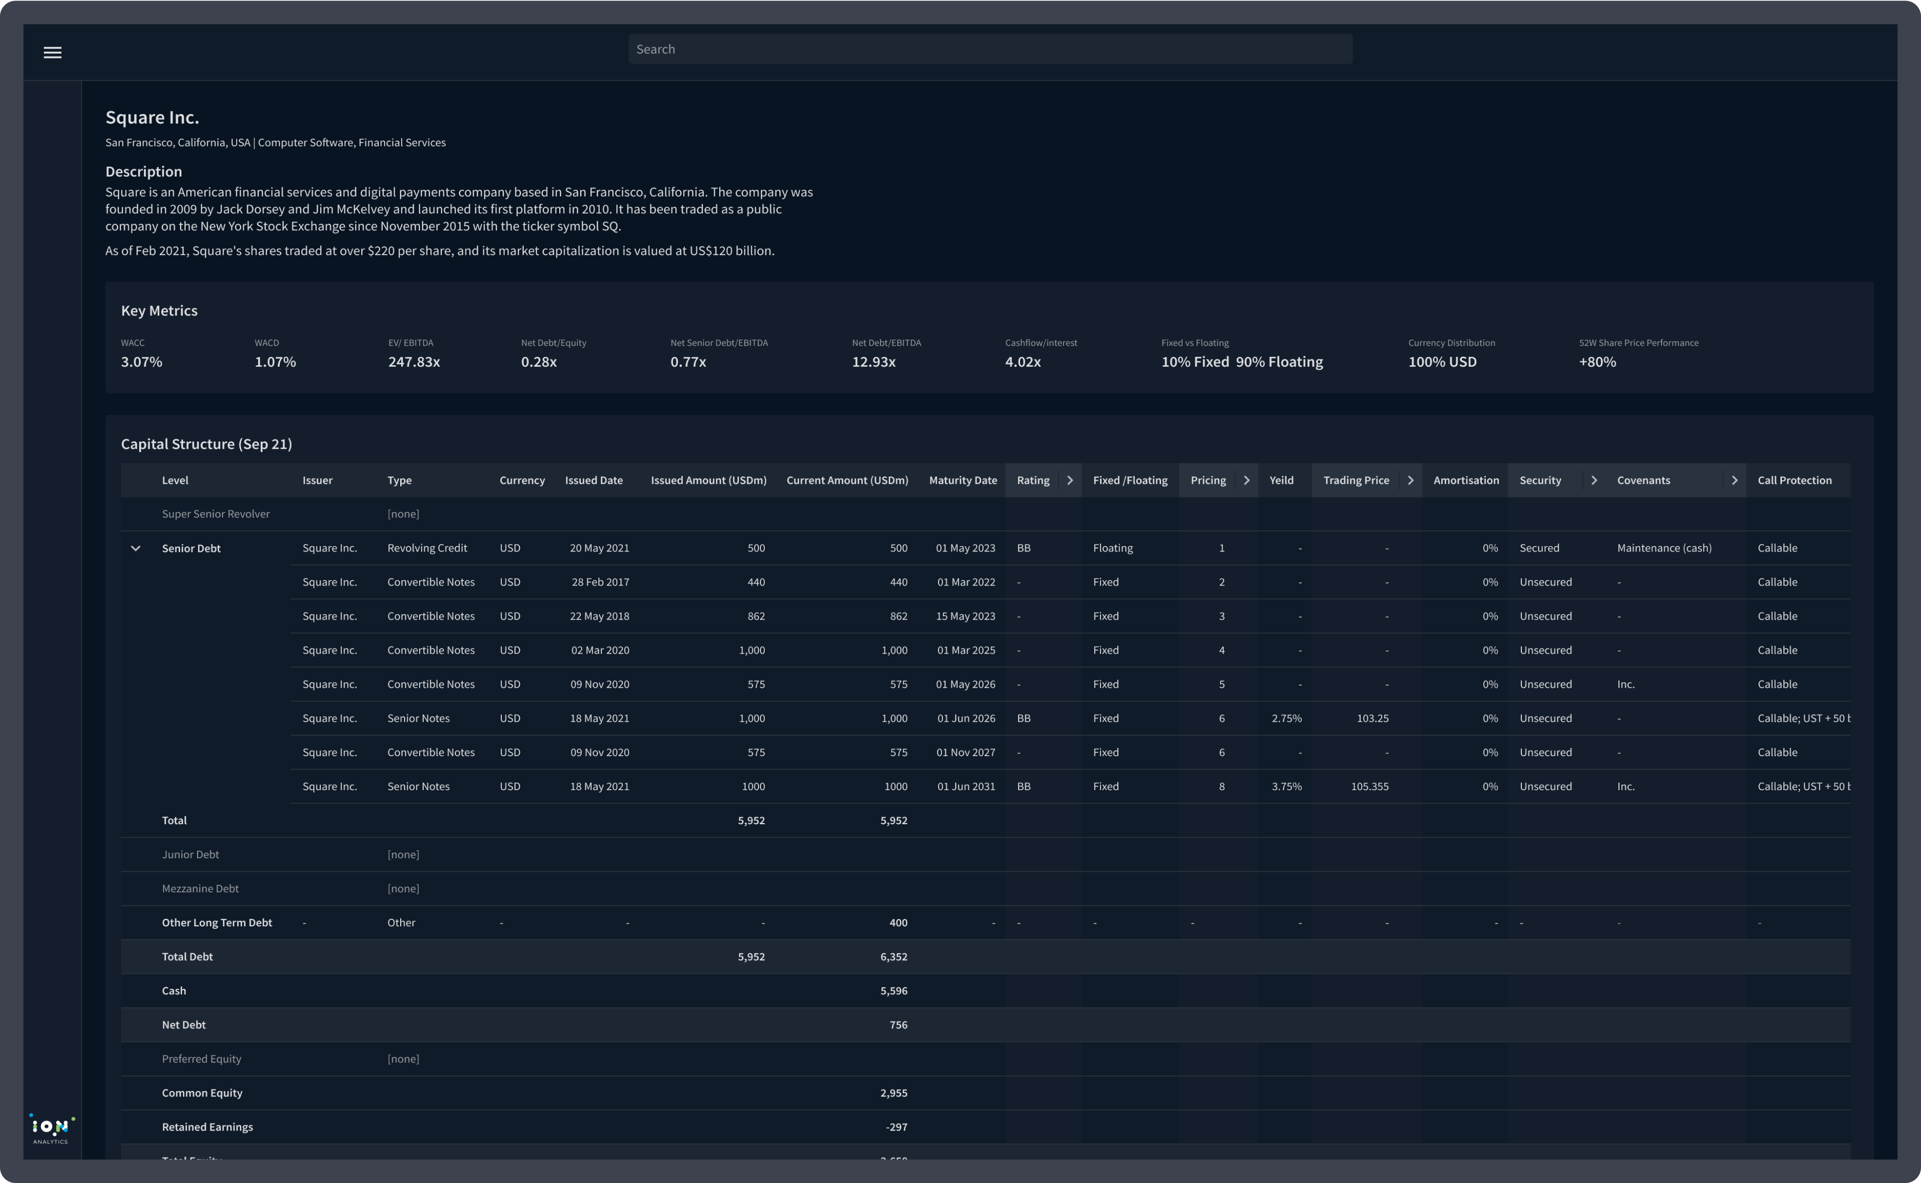This screenshot has height=1183, width=1921.
Task: Select the Other Long Term Debt row
Action: pos(217,922)
